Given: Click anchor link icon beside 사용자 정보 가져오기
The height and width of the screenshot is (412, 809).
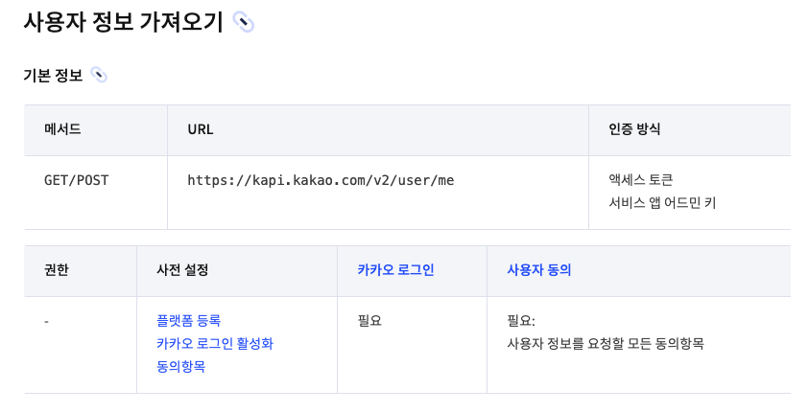Looking at the screenshot, I should pos(244,22).
